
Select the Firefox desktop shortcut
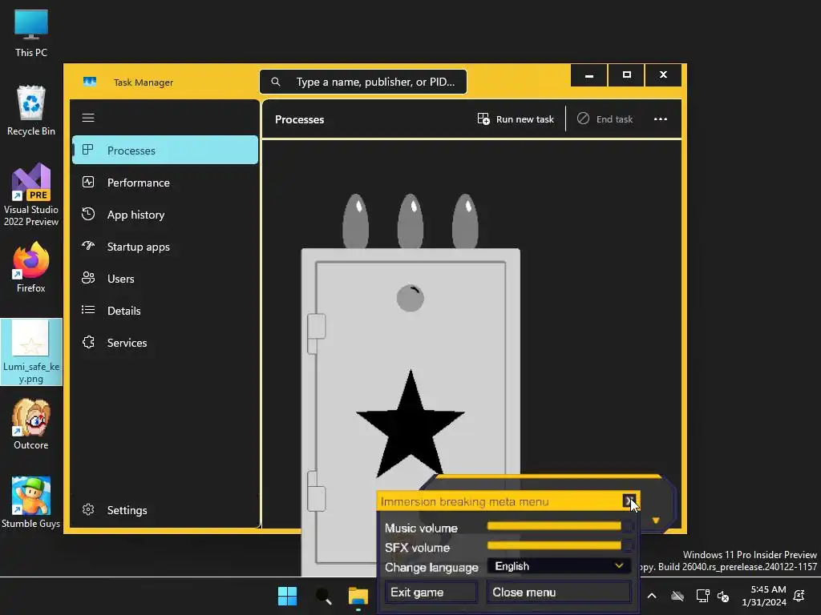coord(31,267)
